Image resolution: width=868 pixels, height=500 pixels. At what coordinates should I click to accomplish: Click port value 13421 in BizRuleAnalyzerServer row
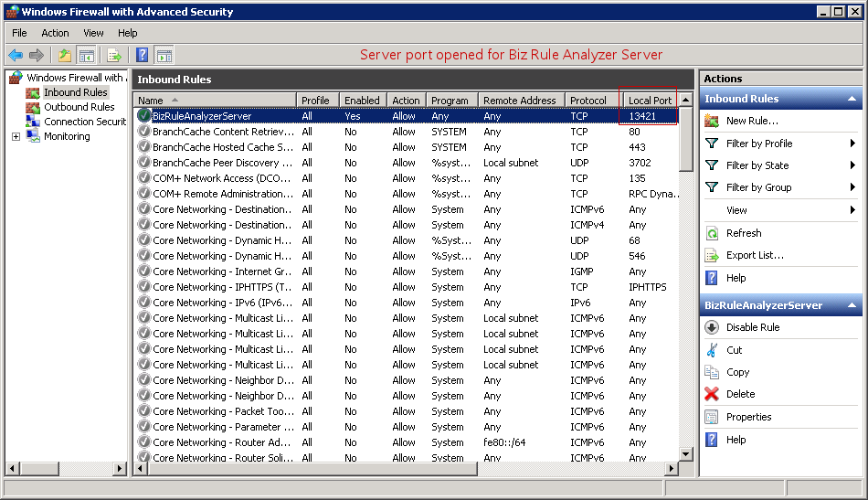642,116
